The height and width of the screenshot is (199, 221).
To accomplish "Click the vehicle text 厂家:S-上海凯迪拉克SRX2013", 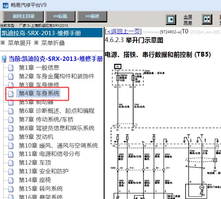I will (44, 26).
